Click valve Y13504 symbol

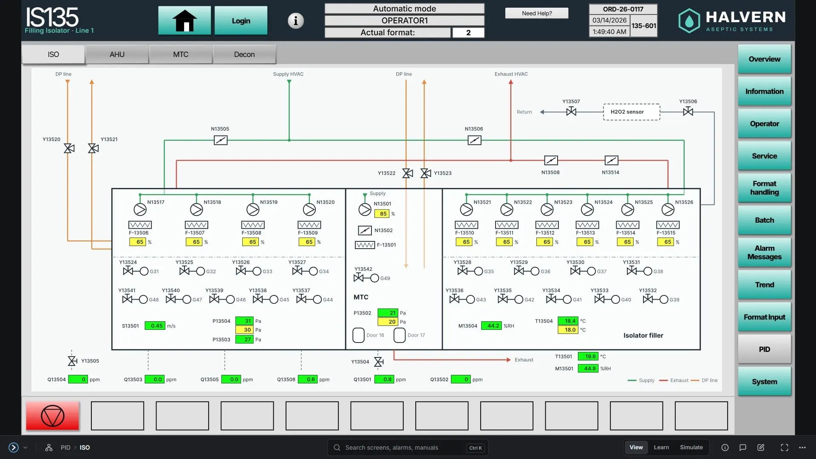tap(379, 362)
